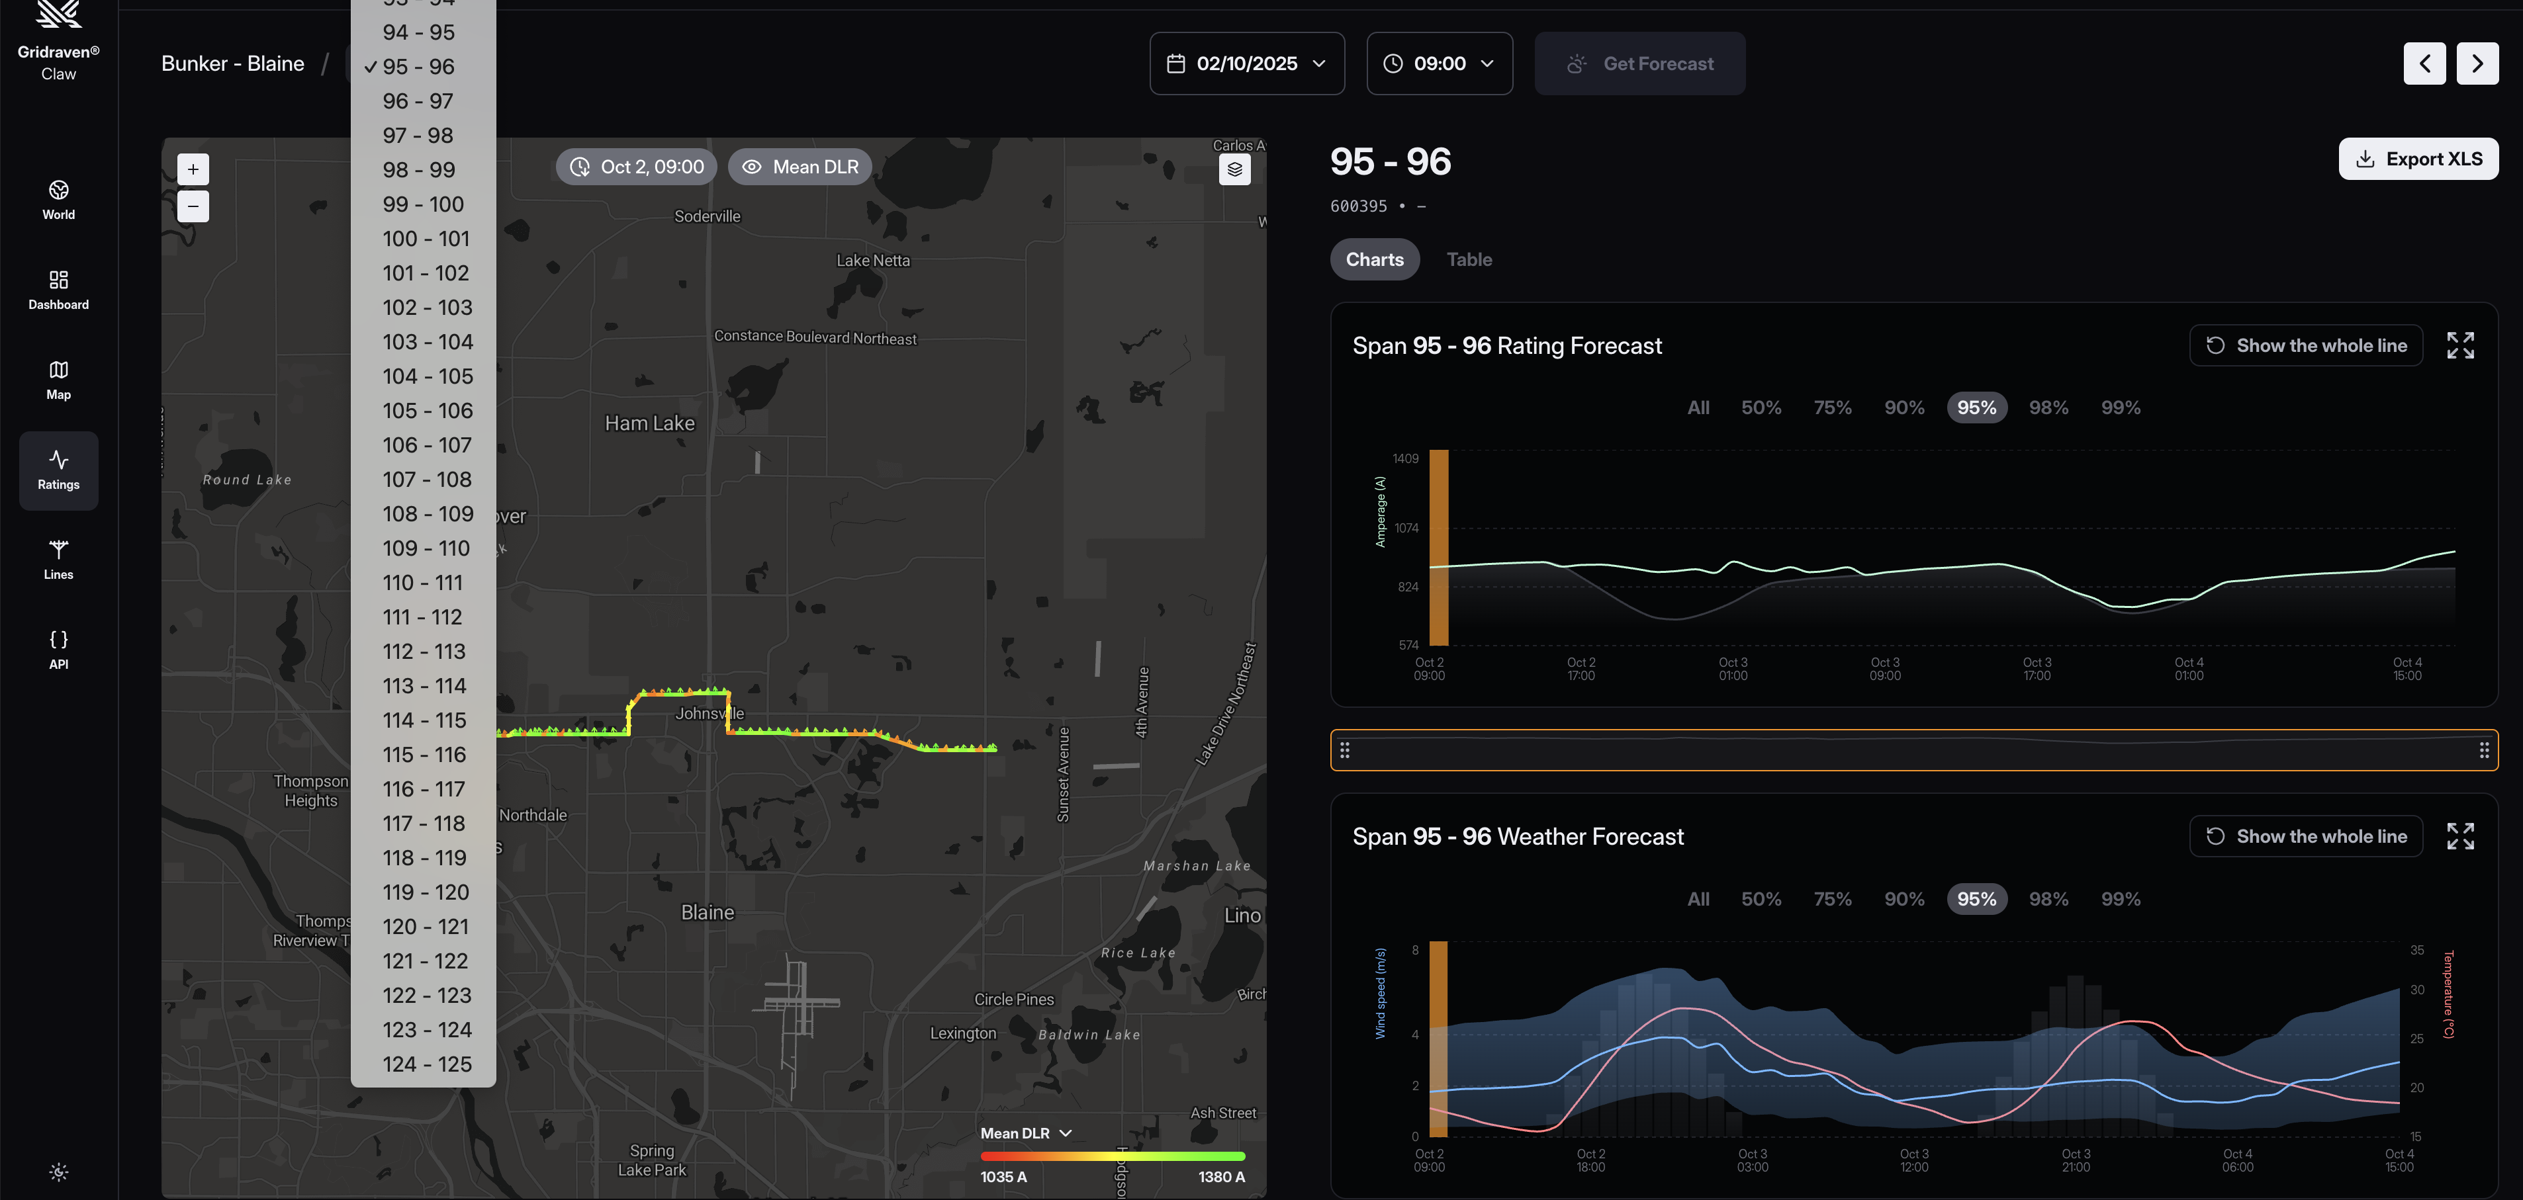Screen dimensions: 2523x1200
Task: Open the World view in sidebar
Action: (x=58, y=200)
